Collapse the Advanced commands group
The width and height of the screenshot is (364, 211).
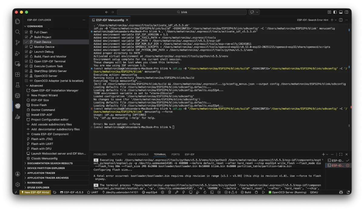[27, 86]
